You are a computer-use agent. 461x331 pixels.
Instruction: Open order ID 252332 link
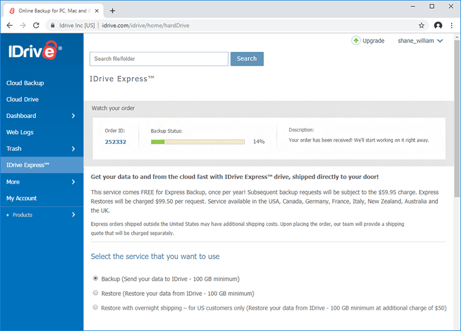tap(116, 142)
